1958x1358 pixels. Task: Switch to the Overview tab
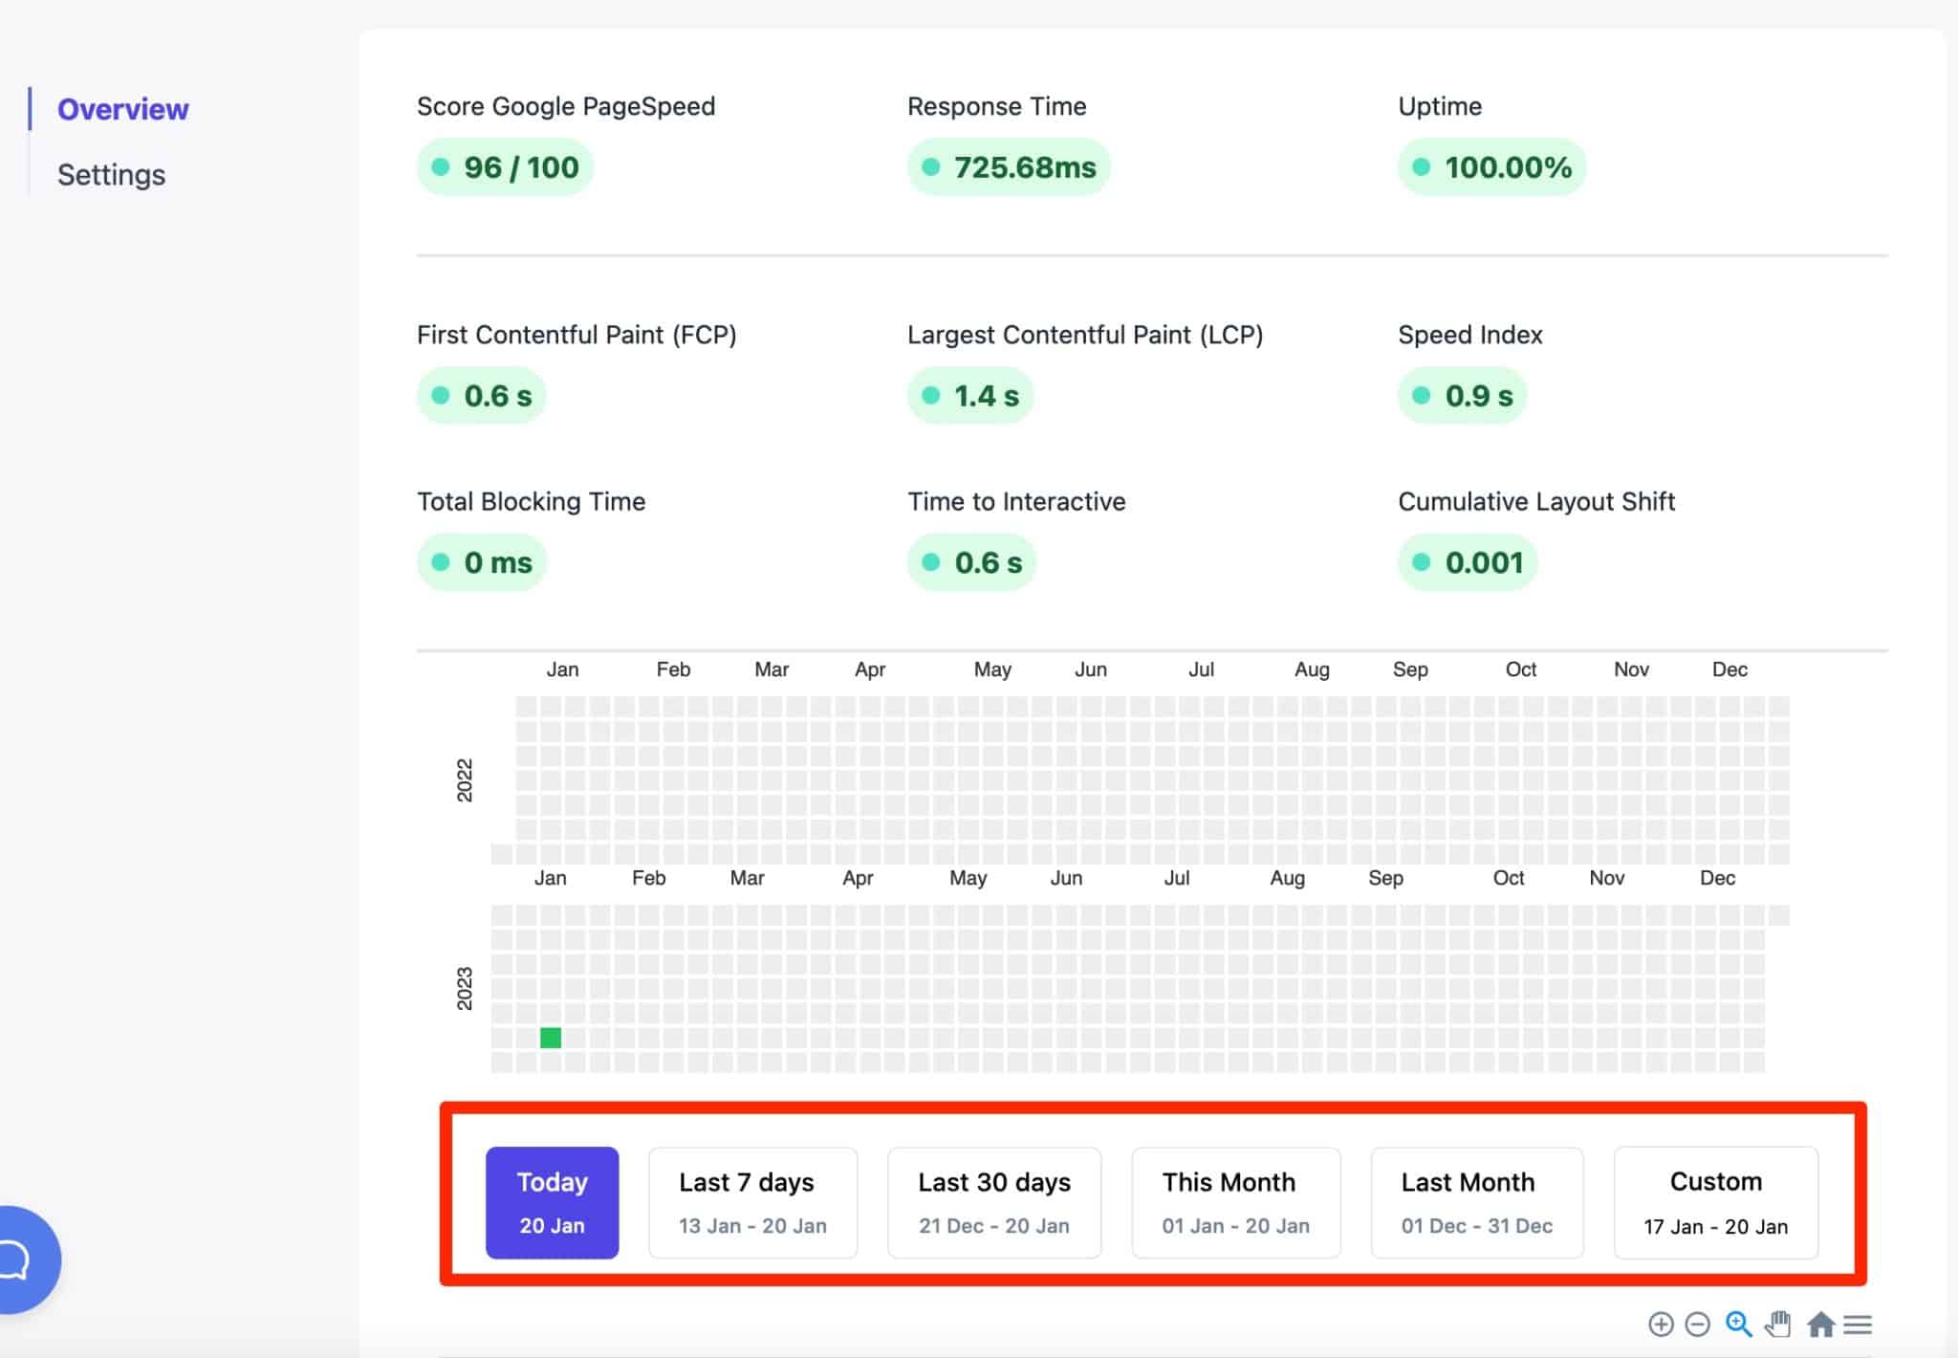pyautogui.click(x=122, y=108)
